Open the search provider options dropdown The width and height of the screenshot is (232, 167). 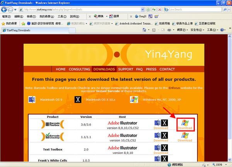229,9
